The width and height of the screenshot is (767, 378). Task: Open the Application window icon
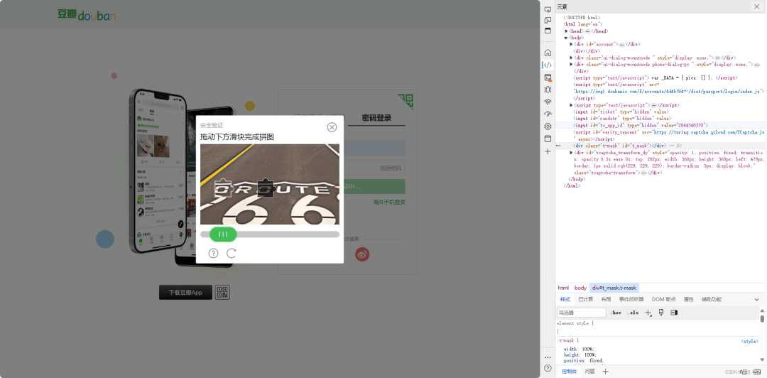click(548, 139)
